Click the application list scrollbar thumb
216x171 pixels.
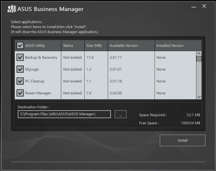coord(199,59)
